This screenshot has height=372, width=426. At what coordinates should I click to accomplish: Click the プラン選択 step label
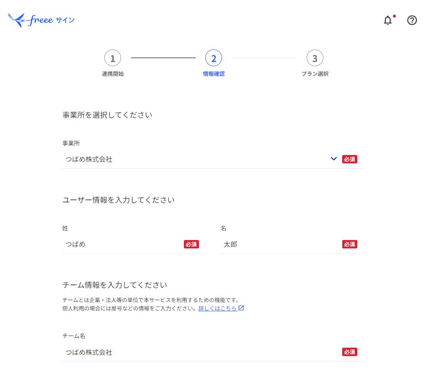(x=315, y=74)
